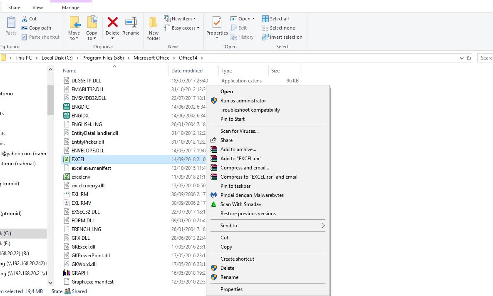Choose Open from the context menu

tap(227, 92)
